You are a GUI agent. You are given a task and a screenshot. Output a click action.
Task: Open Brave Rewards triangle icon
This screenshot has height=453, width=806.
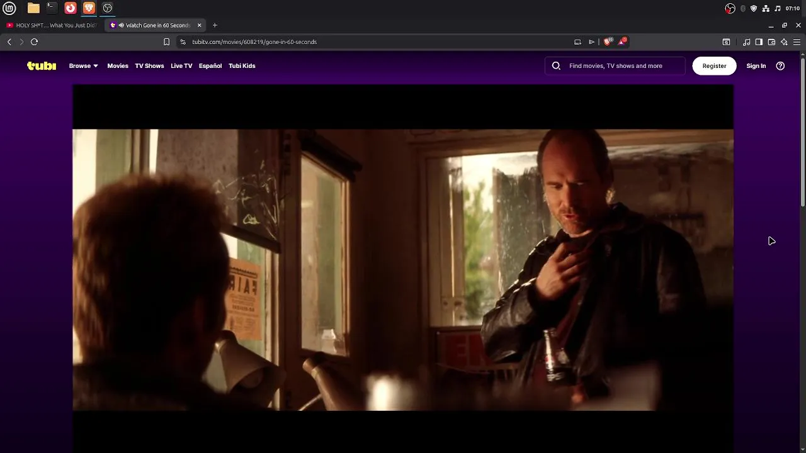click(x=622, y=42)
